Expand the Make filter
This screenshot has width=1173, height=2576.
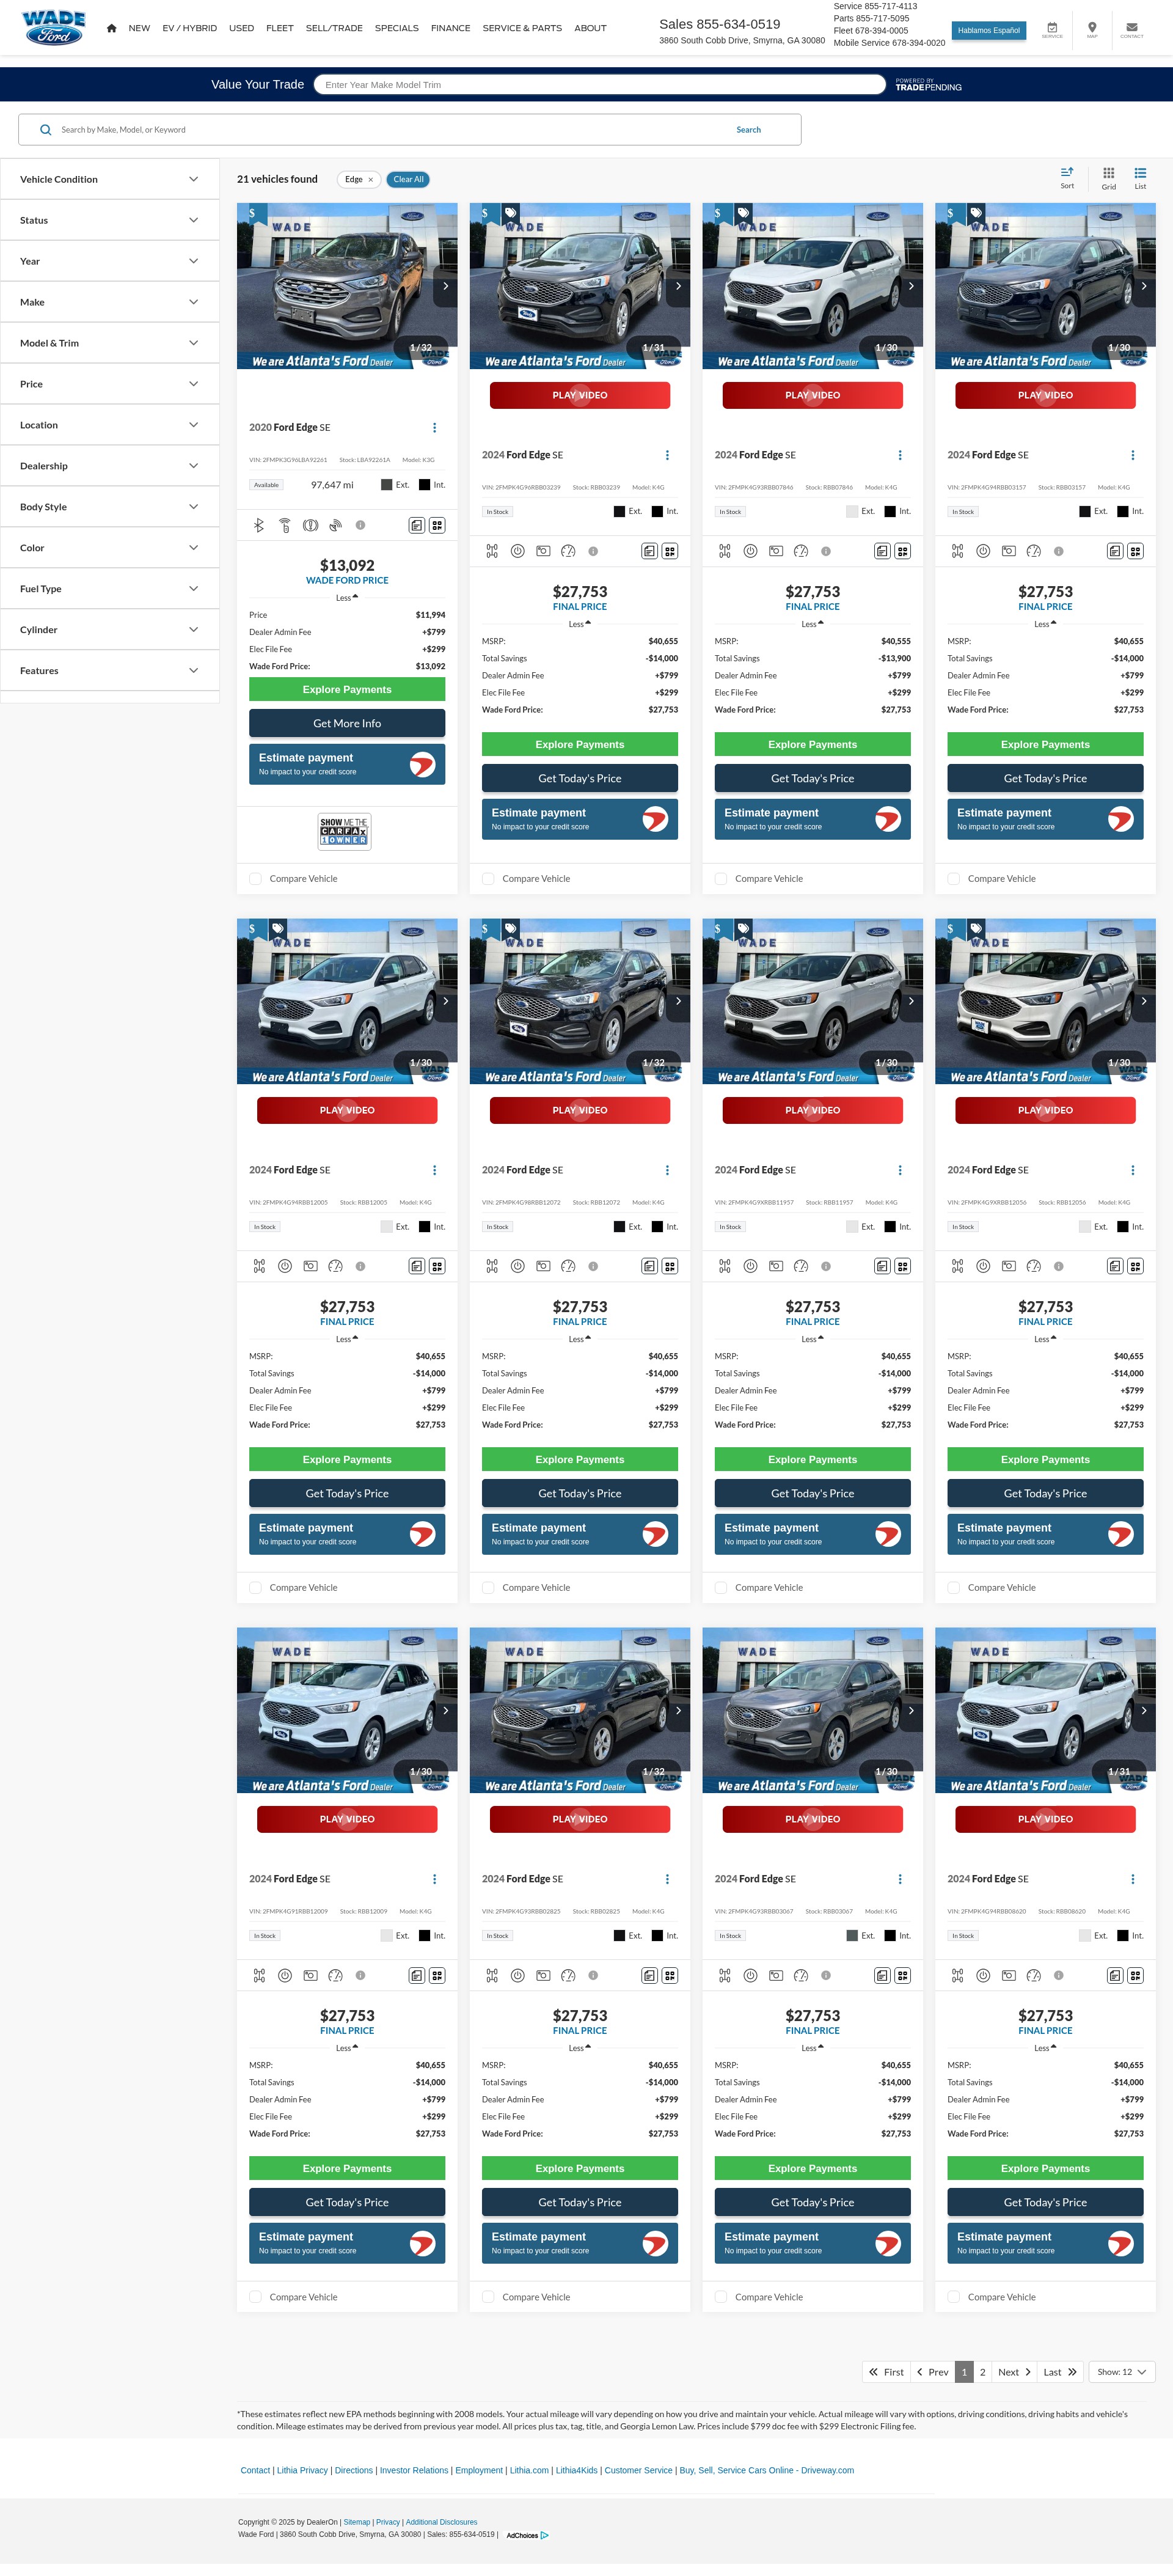[x=109, y=302]
